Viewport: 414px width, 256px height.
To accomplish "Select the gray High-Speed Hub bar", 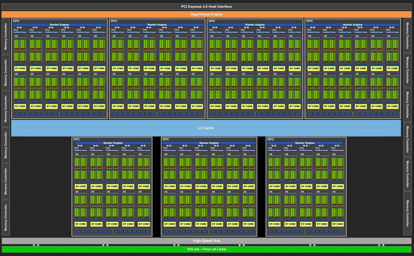I will pyautogui.click(x=207, y=241).
